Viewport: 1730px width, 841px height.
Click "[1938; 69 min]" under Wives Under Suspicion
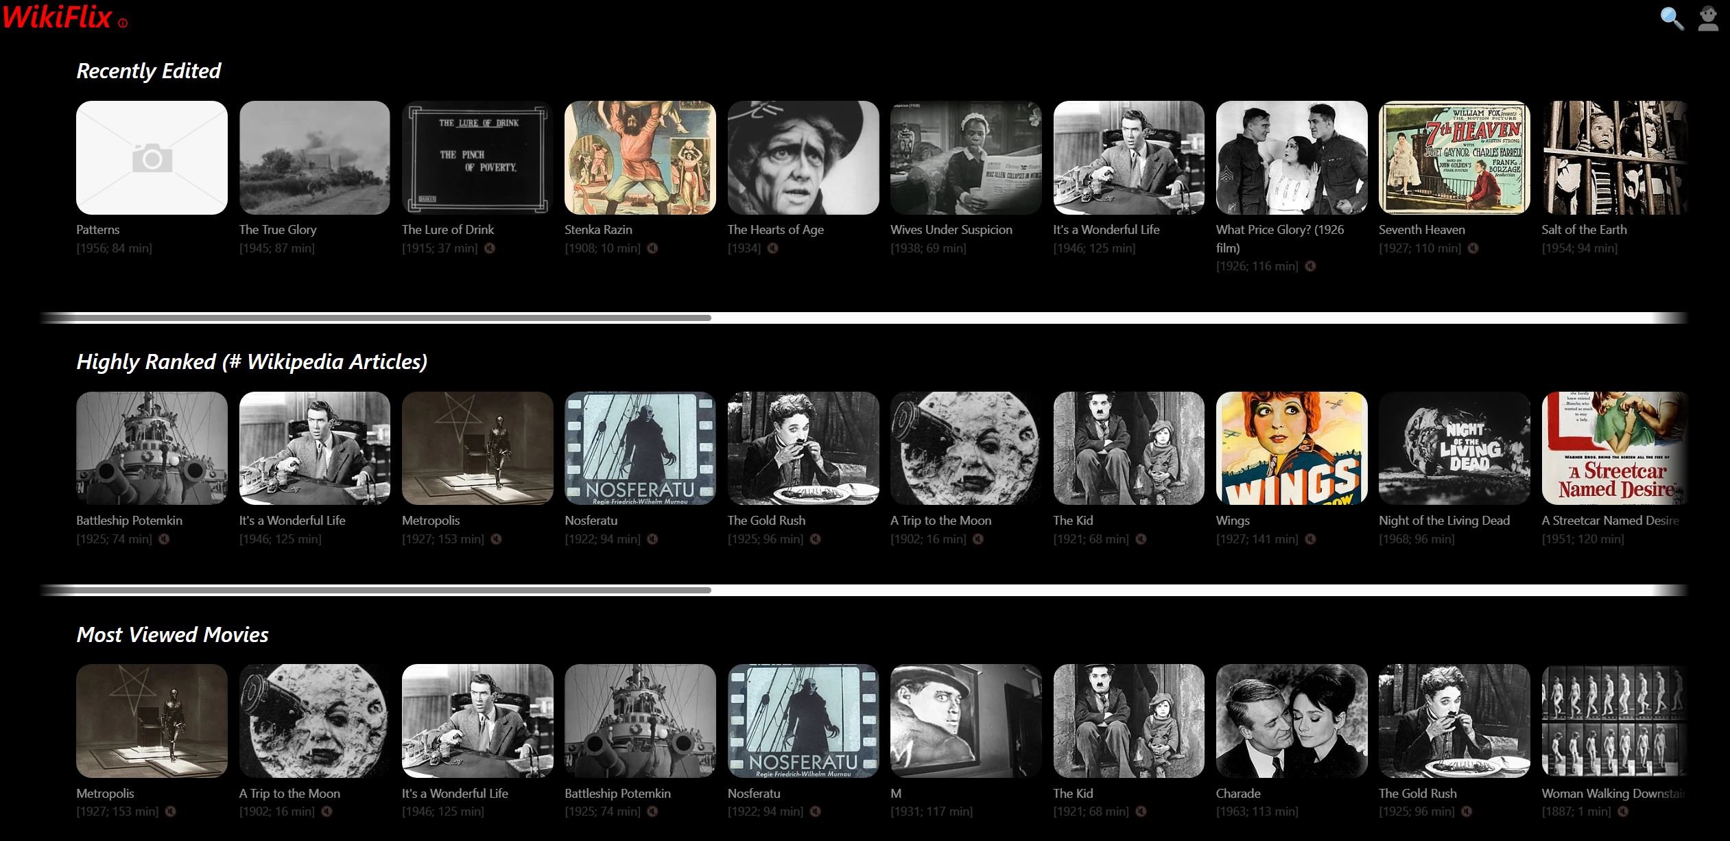coord(928,248)
